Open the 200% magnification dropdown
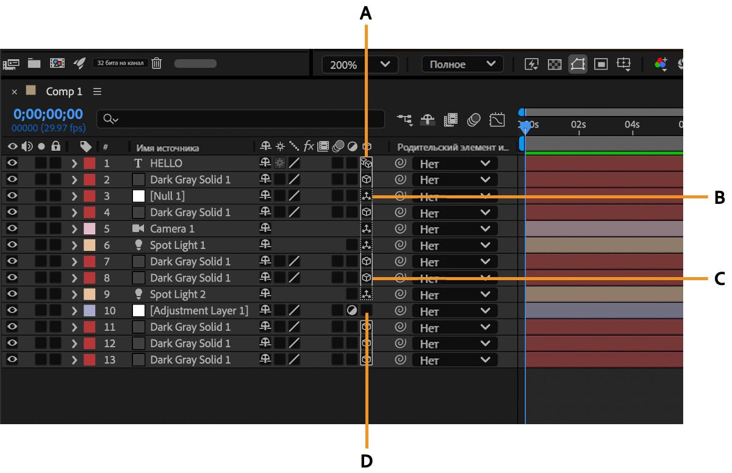Screen dimensions: 732x473 pos(360,64)
